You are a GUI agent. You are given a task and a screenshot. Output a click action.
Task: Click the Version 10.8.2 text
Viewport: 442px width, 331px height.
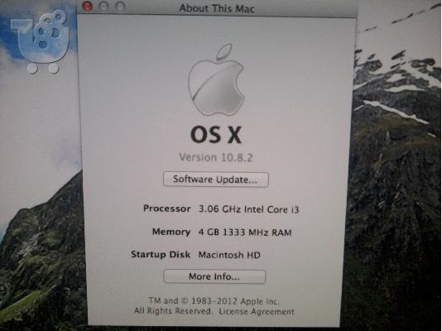click(x=216, y=157)
